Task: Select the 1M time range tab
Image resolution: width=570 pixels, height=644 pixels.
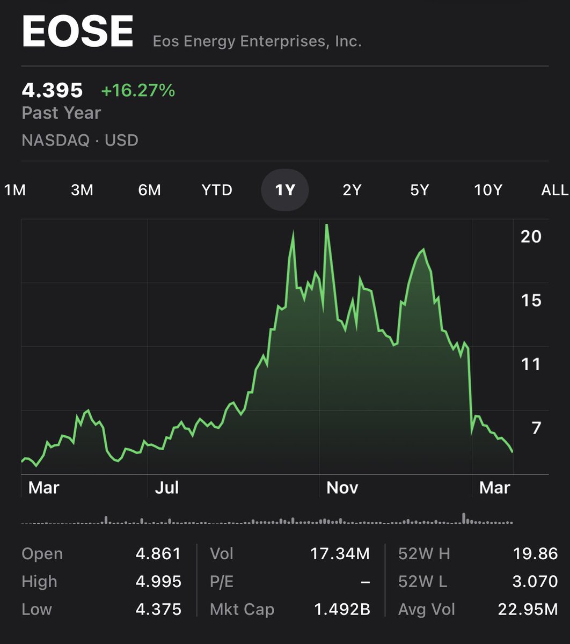Action: click(15, 190)
